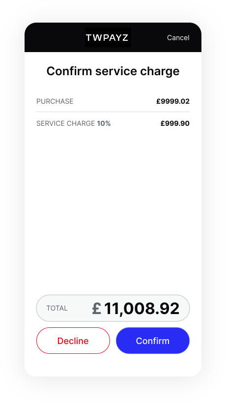This screenshot has width=226, height=403.
Task: Click the gap between Decline and Confirm buttons
Action: tap(113, 341)
